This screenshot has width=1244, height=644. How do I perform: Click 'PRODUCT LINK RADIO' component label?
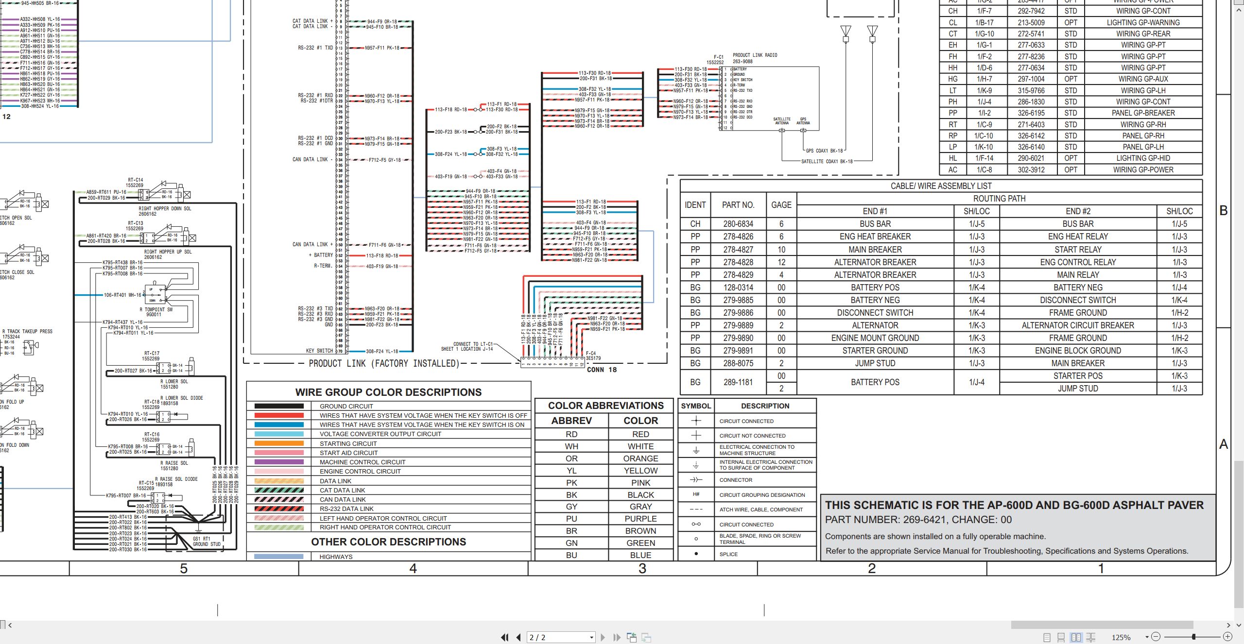click(x=755, y=55)
